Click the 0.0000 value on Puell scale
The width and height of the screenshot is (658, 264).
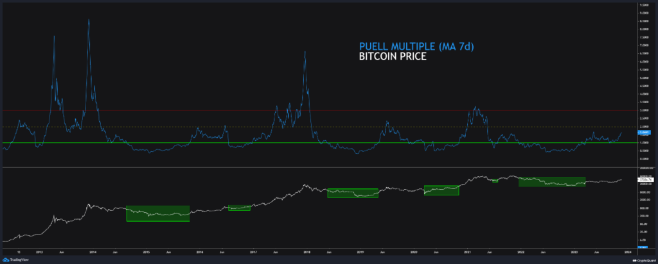[644, 159]
